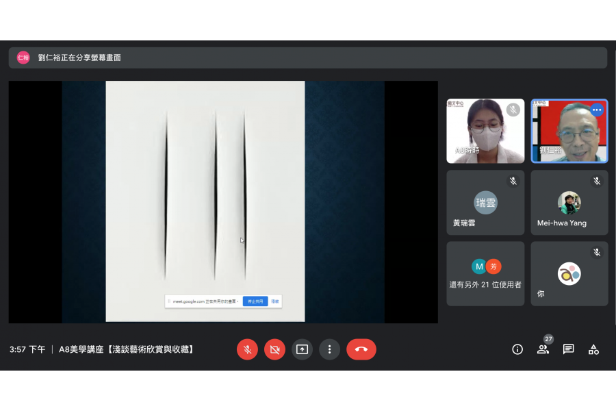Select the A8時時 video tile
This screenshot has width=616, height=411.
click(x=485, y=131)
